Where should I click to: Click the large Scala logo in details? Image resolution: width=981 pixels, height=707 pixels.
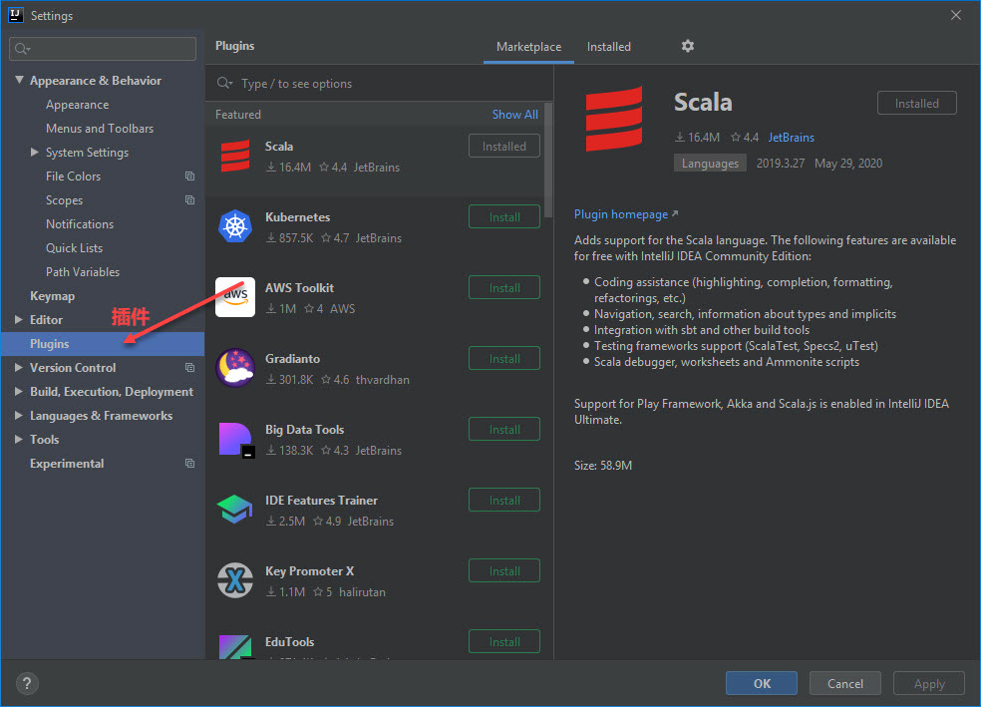(614, 119)
